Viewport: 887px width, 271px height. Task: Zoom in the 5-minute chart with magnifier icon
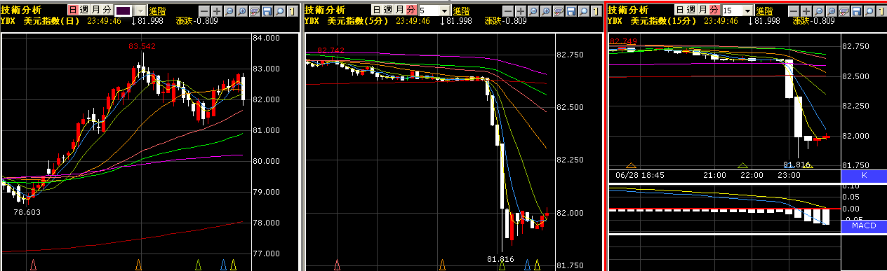click(x=545, y=11)
